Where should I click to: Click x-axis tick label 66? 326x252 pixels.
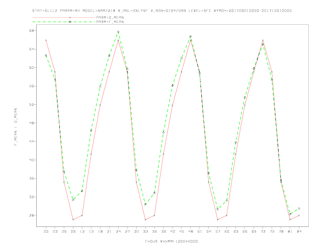click(x=245, y=231)
